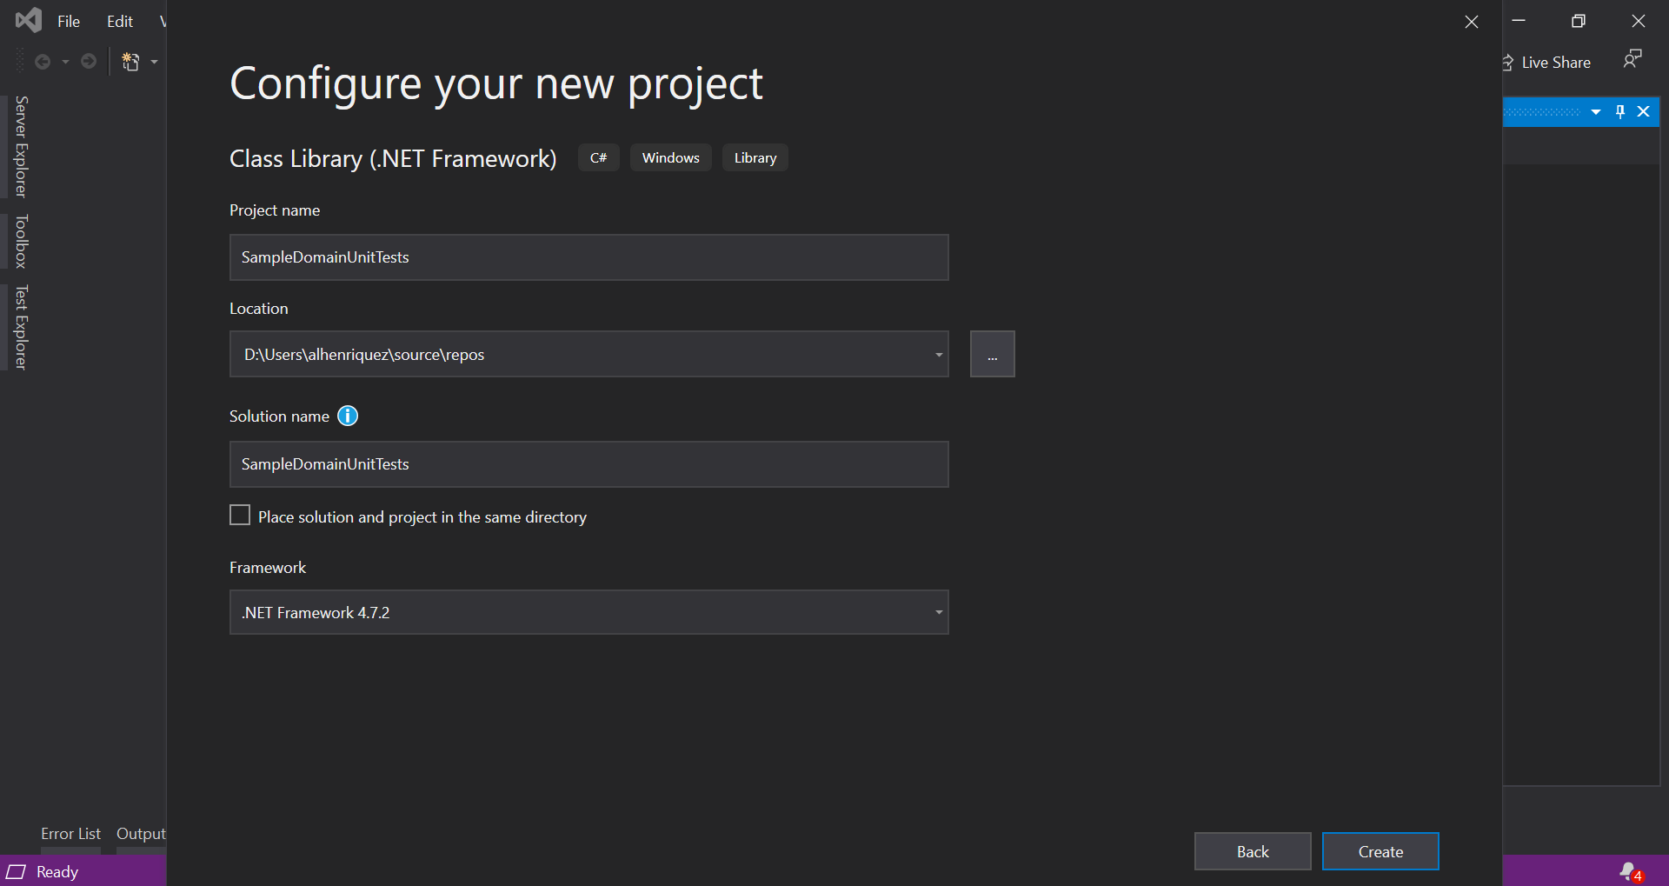Open the browse location button
The width and height of the screenshot is (1669, 886).
point(992,354)
